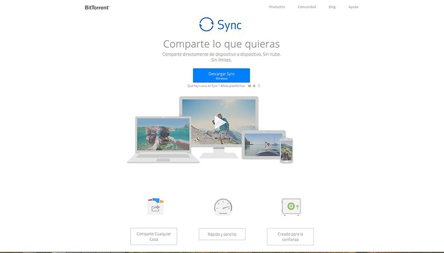
Task: Open 'Qué hay nuevo en Sync 1.4' link
Action: pos(204,86)
